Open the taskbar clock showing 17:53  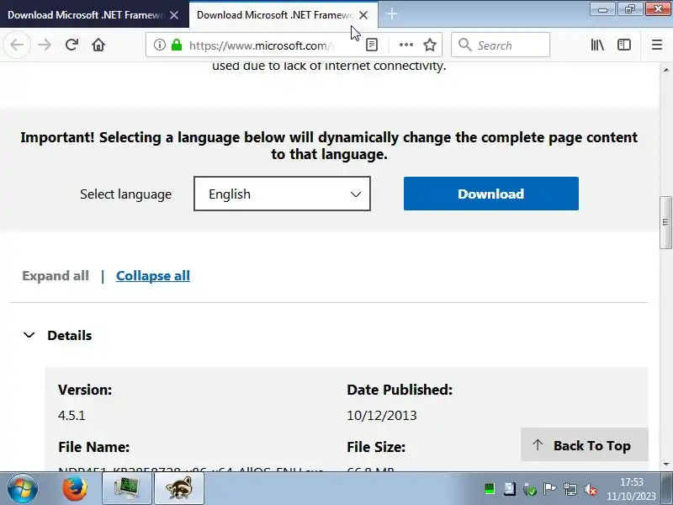point(632,489)
